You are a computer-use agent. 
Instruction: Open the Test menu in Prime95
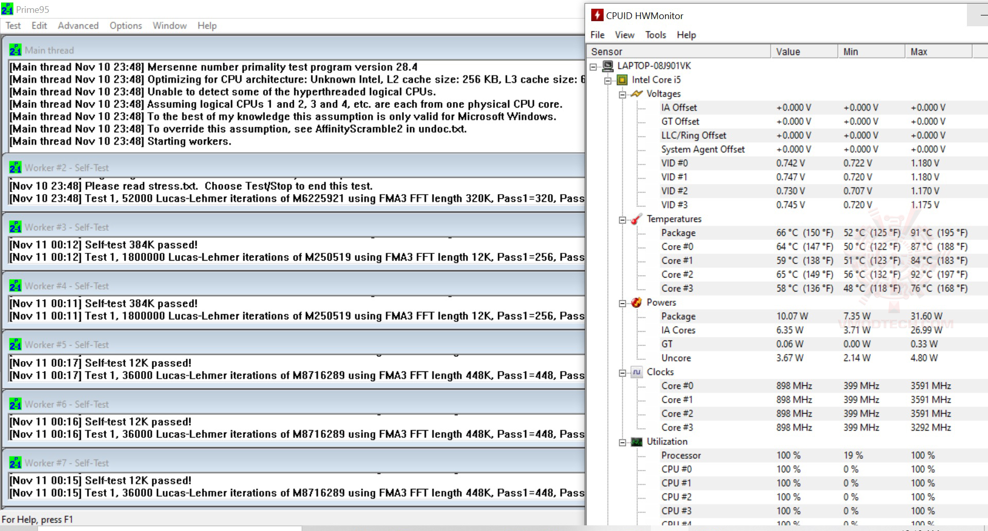pyautogui.click(x=13, y=26)
